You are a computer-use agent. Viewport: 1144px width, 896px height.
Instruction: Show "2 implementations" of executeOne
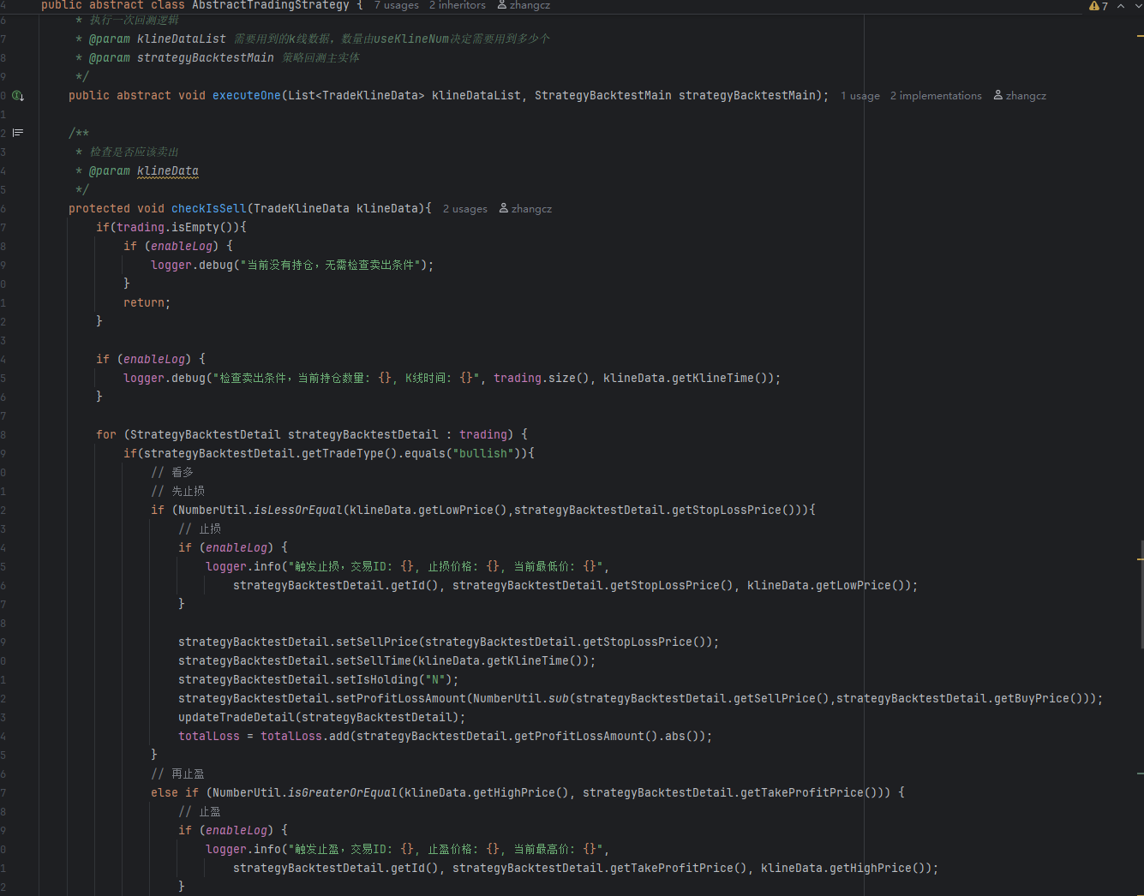[x=936, y=96]
